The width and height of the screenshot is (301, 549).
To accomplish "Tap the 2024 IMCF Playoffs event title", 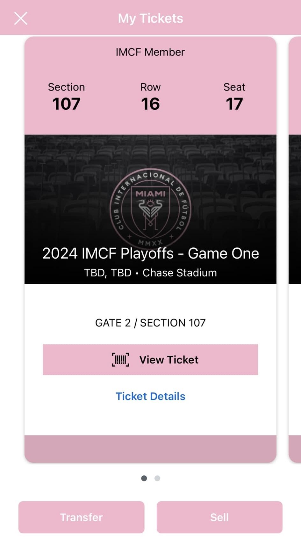I will (150, 253).
